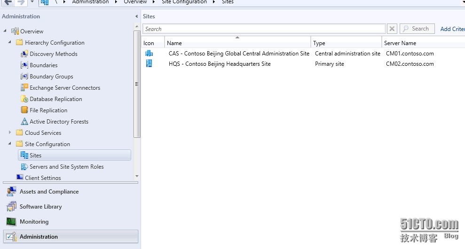The height and width of the screenshot is (249, 465).
Task: Click the Active Directory Forests icon
Action: pos(24,121)
